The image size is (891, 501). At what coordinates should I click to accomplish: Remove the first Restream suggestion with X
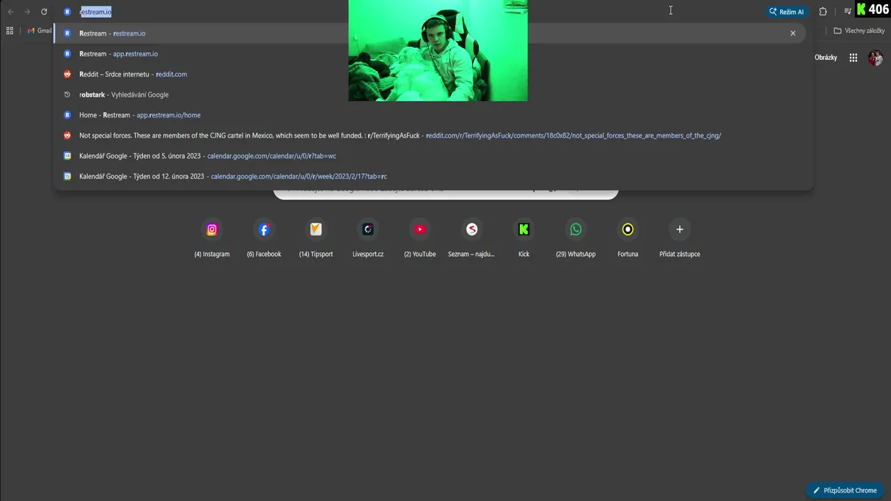792,33
